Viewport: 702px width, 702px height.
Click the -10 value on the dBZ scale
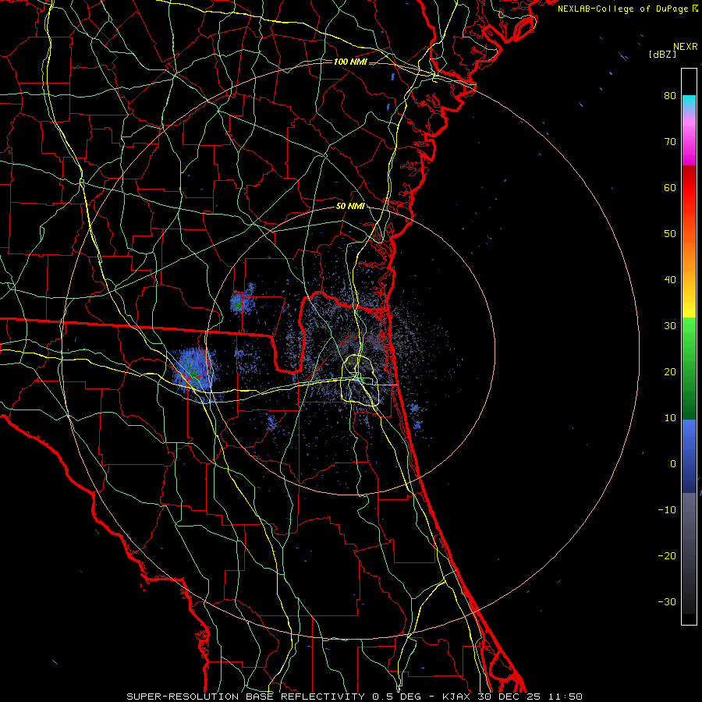point(667,510)
